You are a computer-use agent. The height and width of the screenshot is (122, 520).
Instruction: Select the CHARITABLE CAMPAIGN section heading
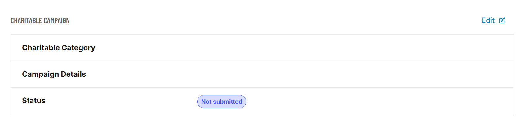40,20
